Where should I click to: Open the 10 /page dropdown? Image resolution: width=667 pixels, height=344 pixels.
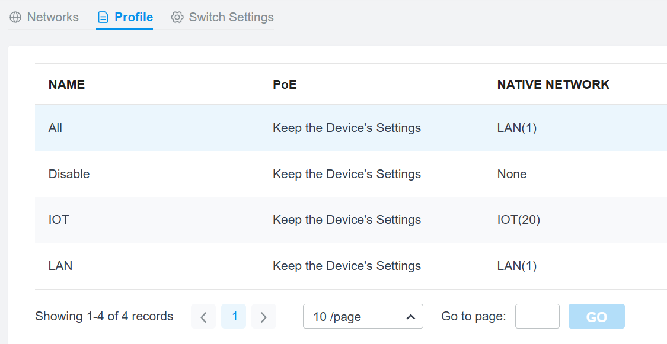363,316
